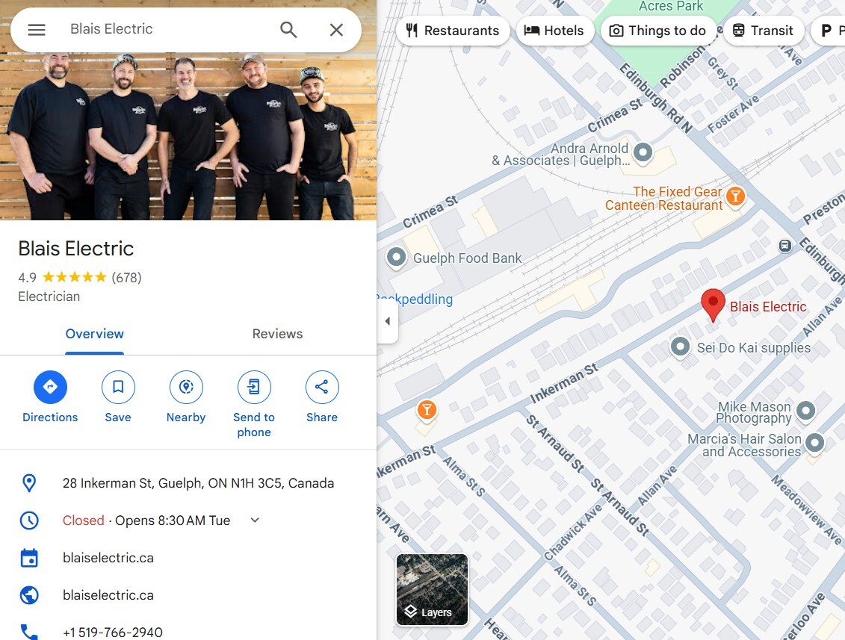845x640 pixels.
Task: Copy address 28 Inkerman St, Guelph
Action: tap(198, 483)
